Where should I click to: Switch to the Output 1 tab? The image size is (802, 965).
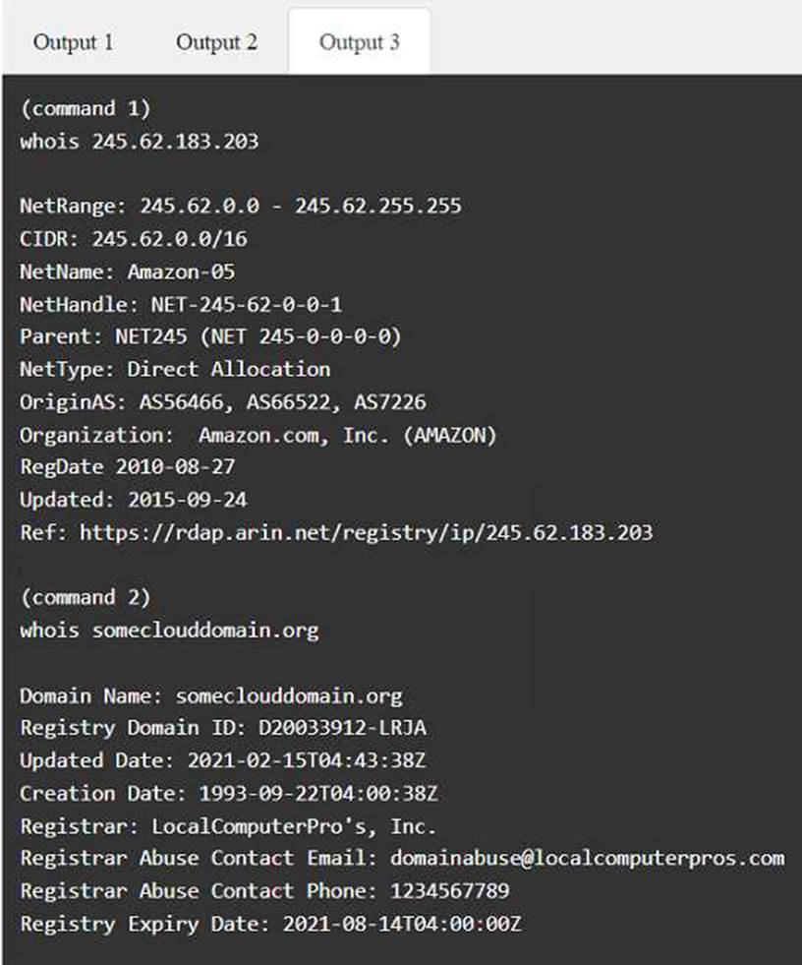73,42
